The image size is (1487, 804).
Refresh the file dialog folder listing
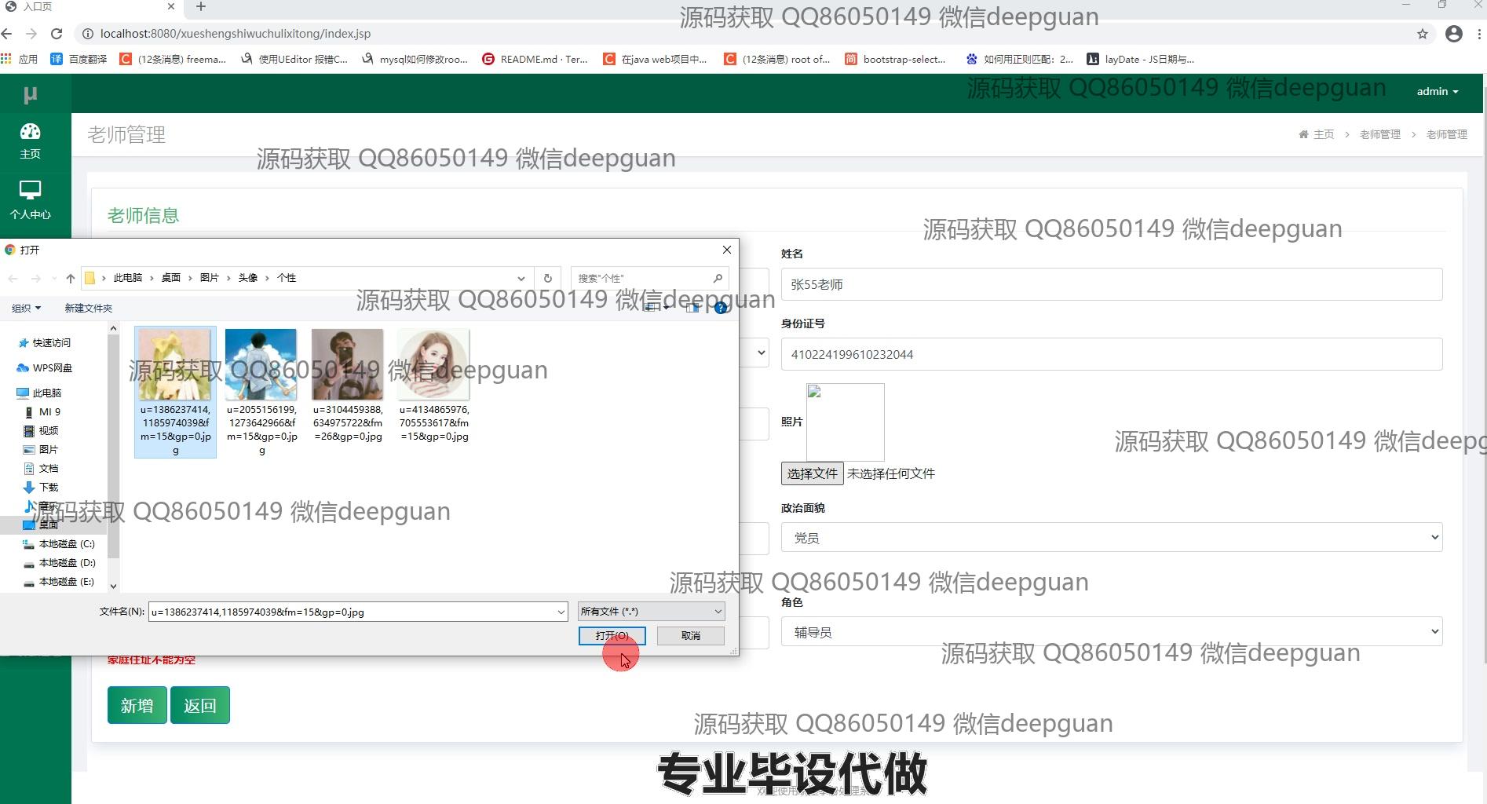tap(548, 278)
